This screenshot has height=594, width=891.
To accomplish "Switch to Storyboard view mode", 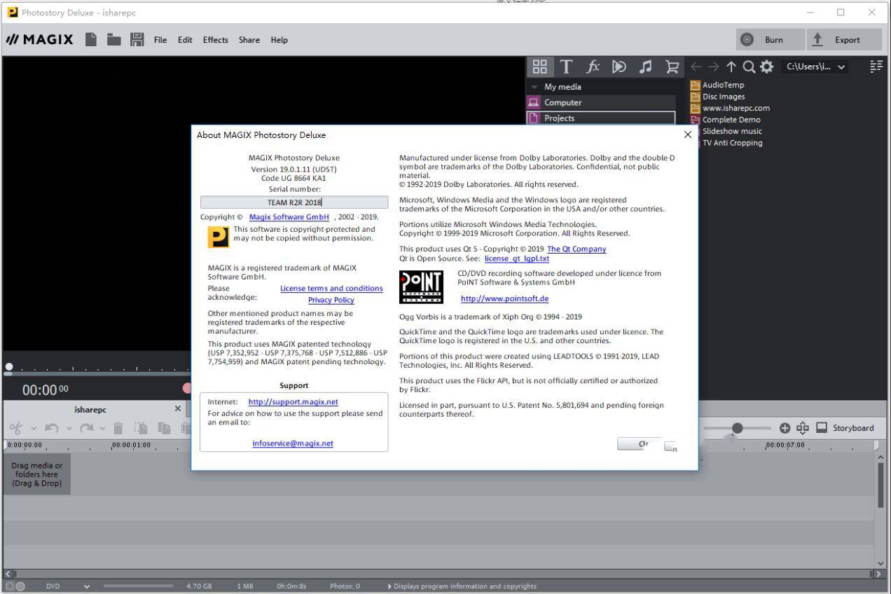I will point(845,428).
